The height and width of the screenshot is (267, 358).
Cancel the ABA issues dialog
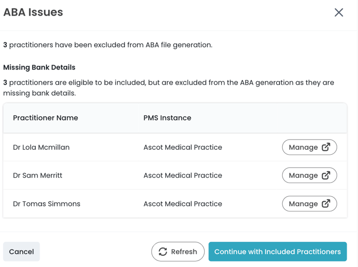pyautogui.click(x=21, y=251)
